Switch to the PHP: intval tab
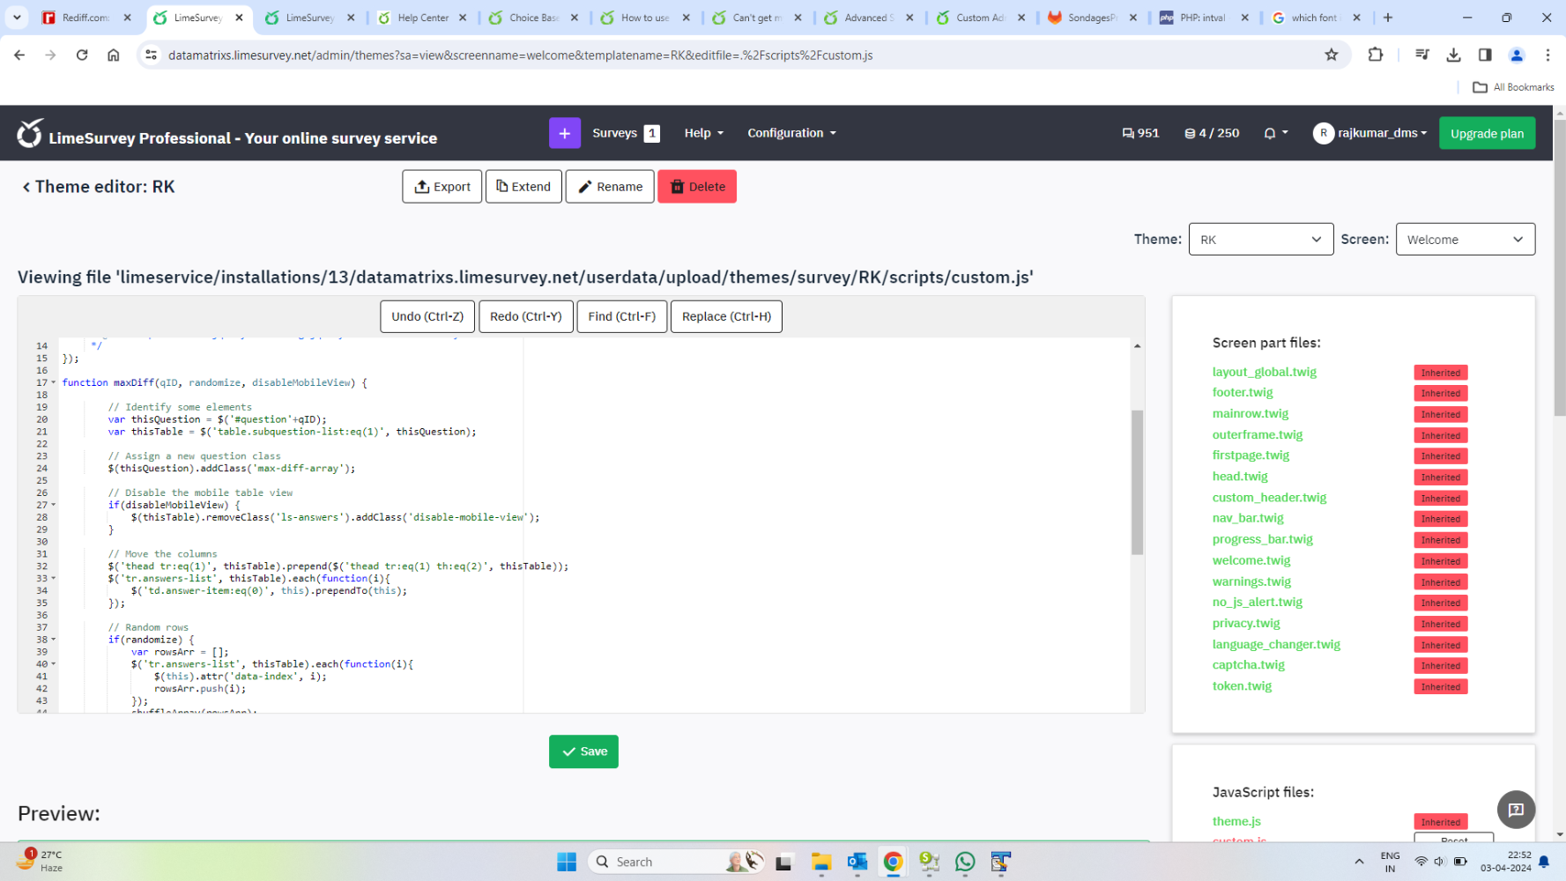Screen dimensions: 1566x881 (1205, 18)
